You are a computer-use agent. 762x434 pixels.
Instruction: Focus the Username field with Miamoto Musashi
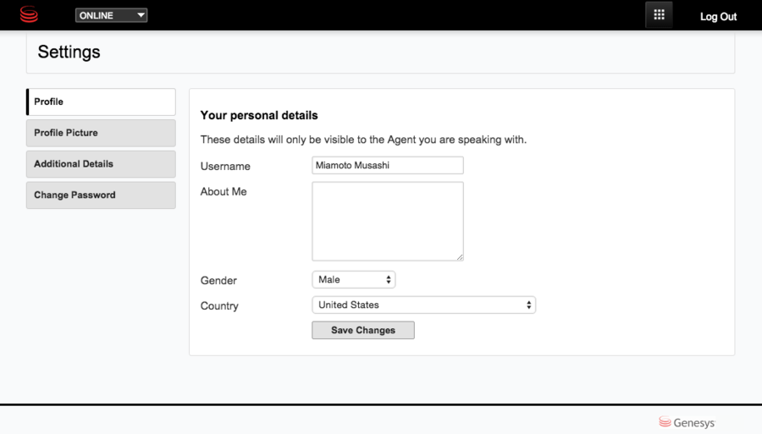[x=387, y=165]
